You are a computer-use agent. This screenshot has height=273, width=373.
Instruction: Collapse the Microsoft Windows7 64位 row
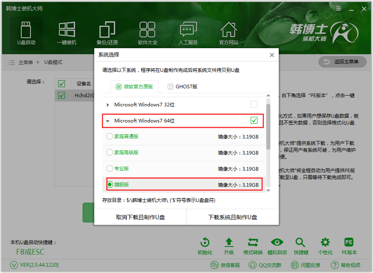pyautogui.click(x=108, y=121)
